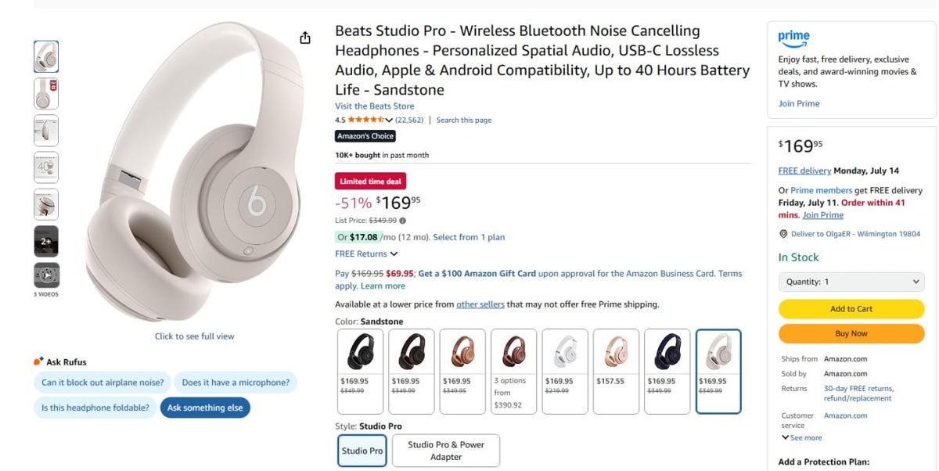Click the delivery location pin icon
The height and width of the screenshot is (471, 939).
click(783, 234)
